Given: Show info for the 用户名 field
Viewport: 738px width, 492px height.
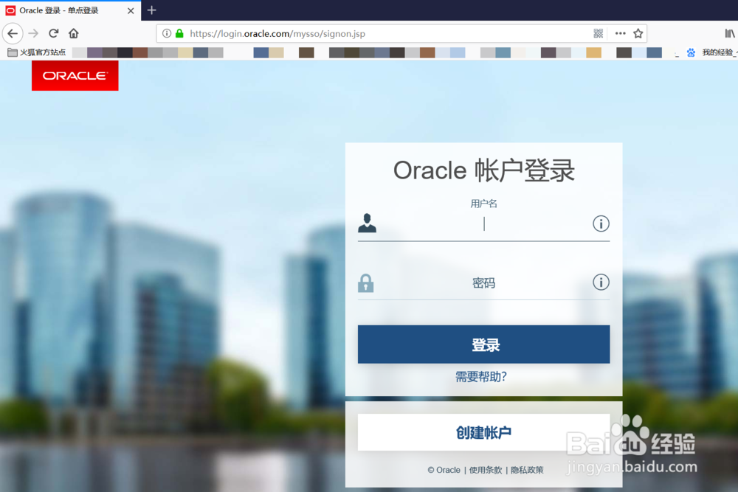Looking at the screenshot, I should click(601, 224).
